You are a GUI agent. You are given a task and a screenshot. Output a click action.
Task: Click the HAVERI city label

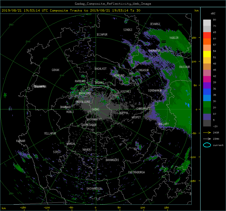point(87,150)
